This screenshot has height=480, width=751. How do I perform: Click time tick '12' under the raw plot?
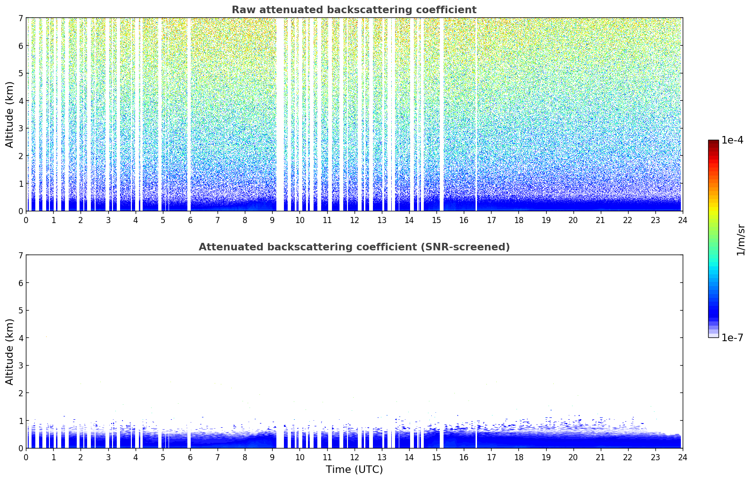click(354, 220)
